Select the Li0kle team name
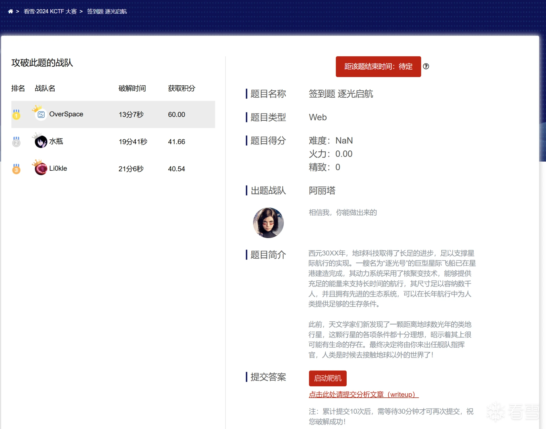546x429 pixels. [58, 168]
